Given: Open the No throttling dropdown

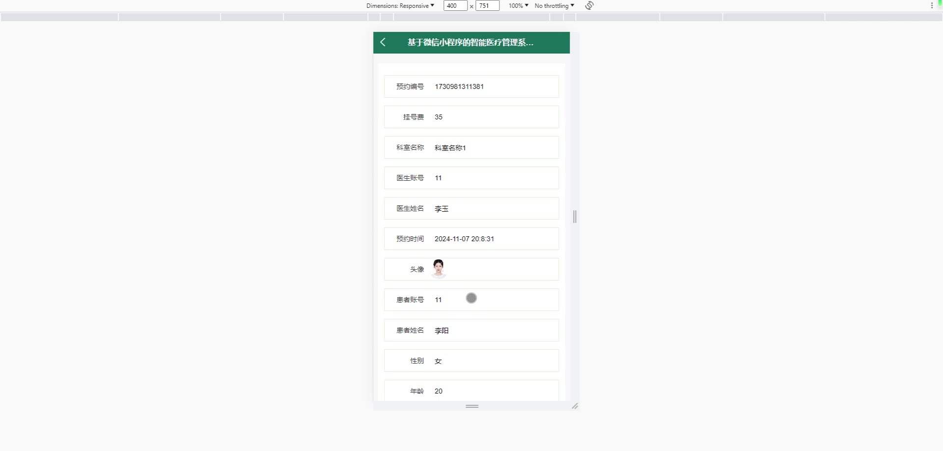Looking at the screenshot, I should pos(554,6).
